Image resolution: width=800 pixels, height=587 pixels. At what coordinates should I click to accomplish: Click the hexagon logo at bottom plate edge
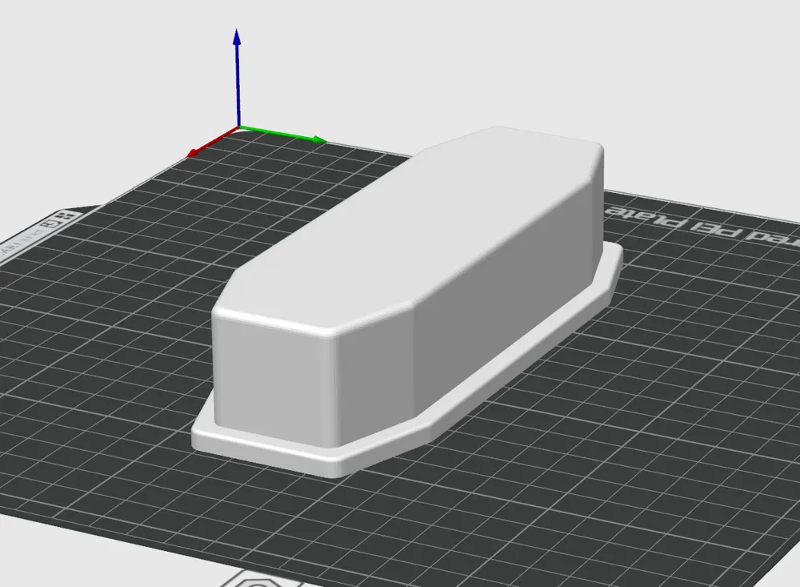click(258, 581)
